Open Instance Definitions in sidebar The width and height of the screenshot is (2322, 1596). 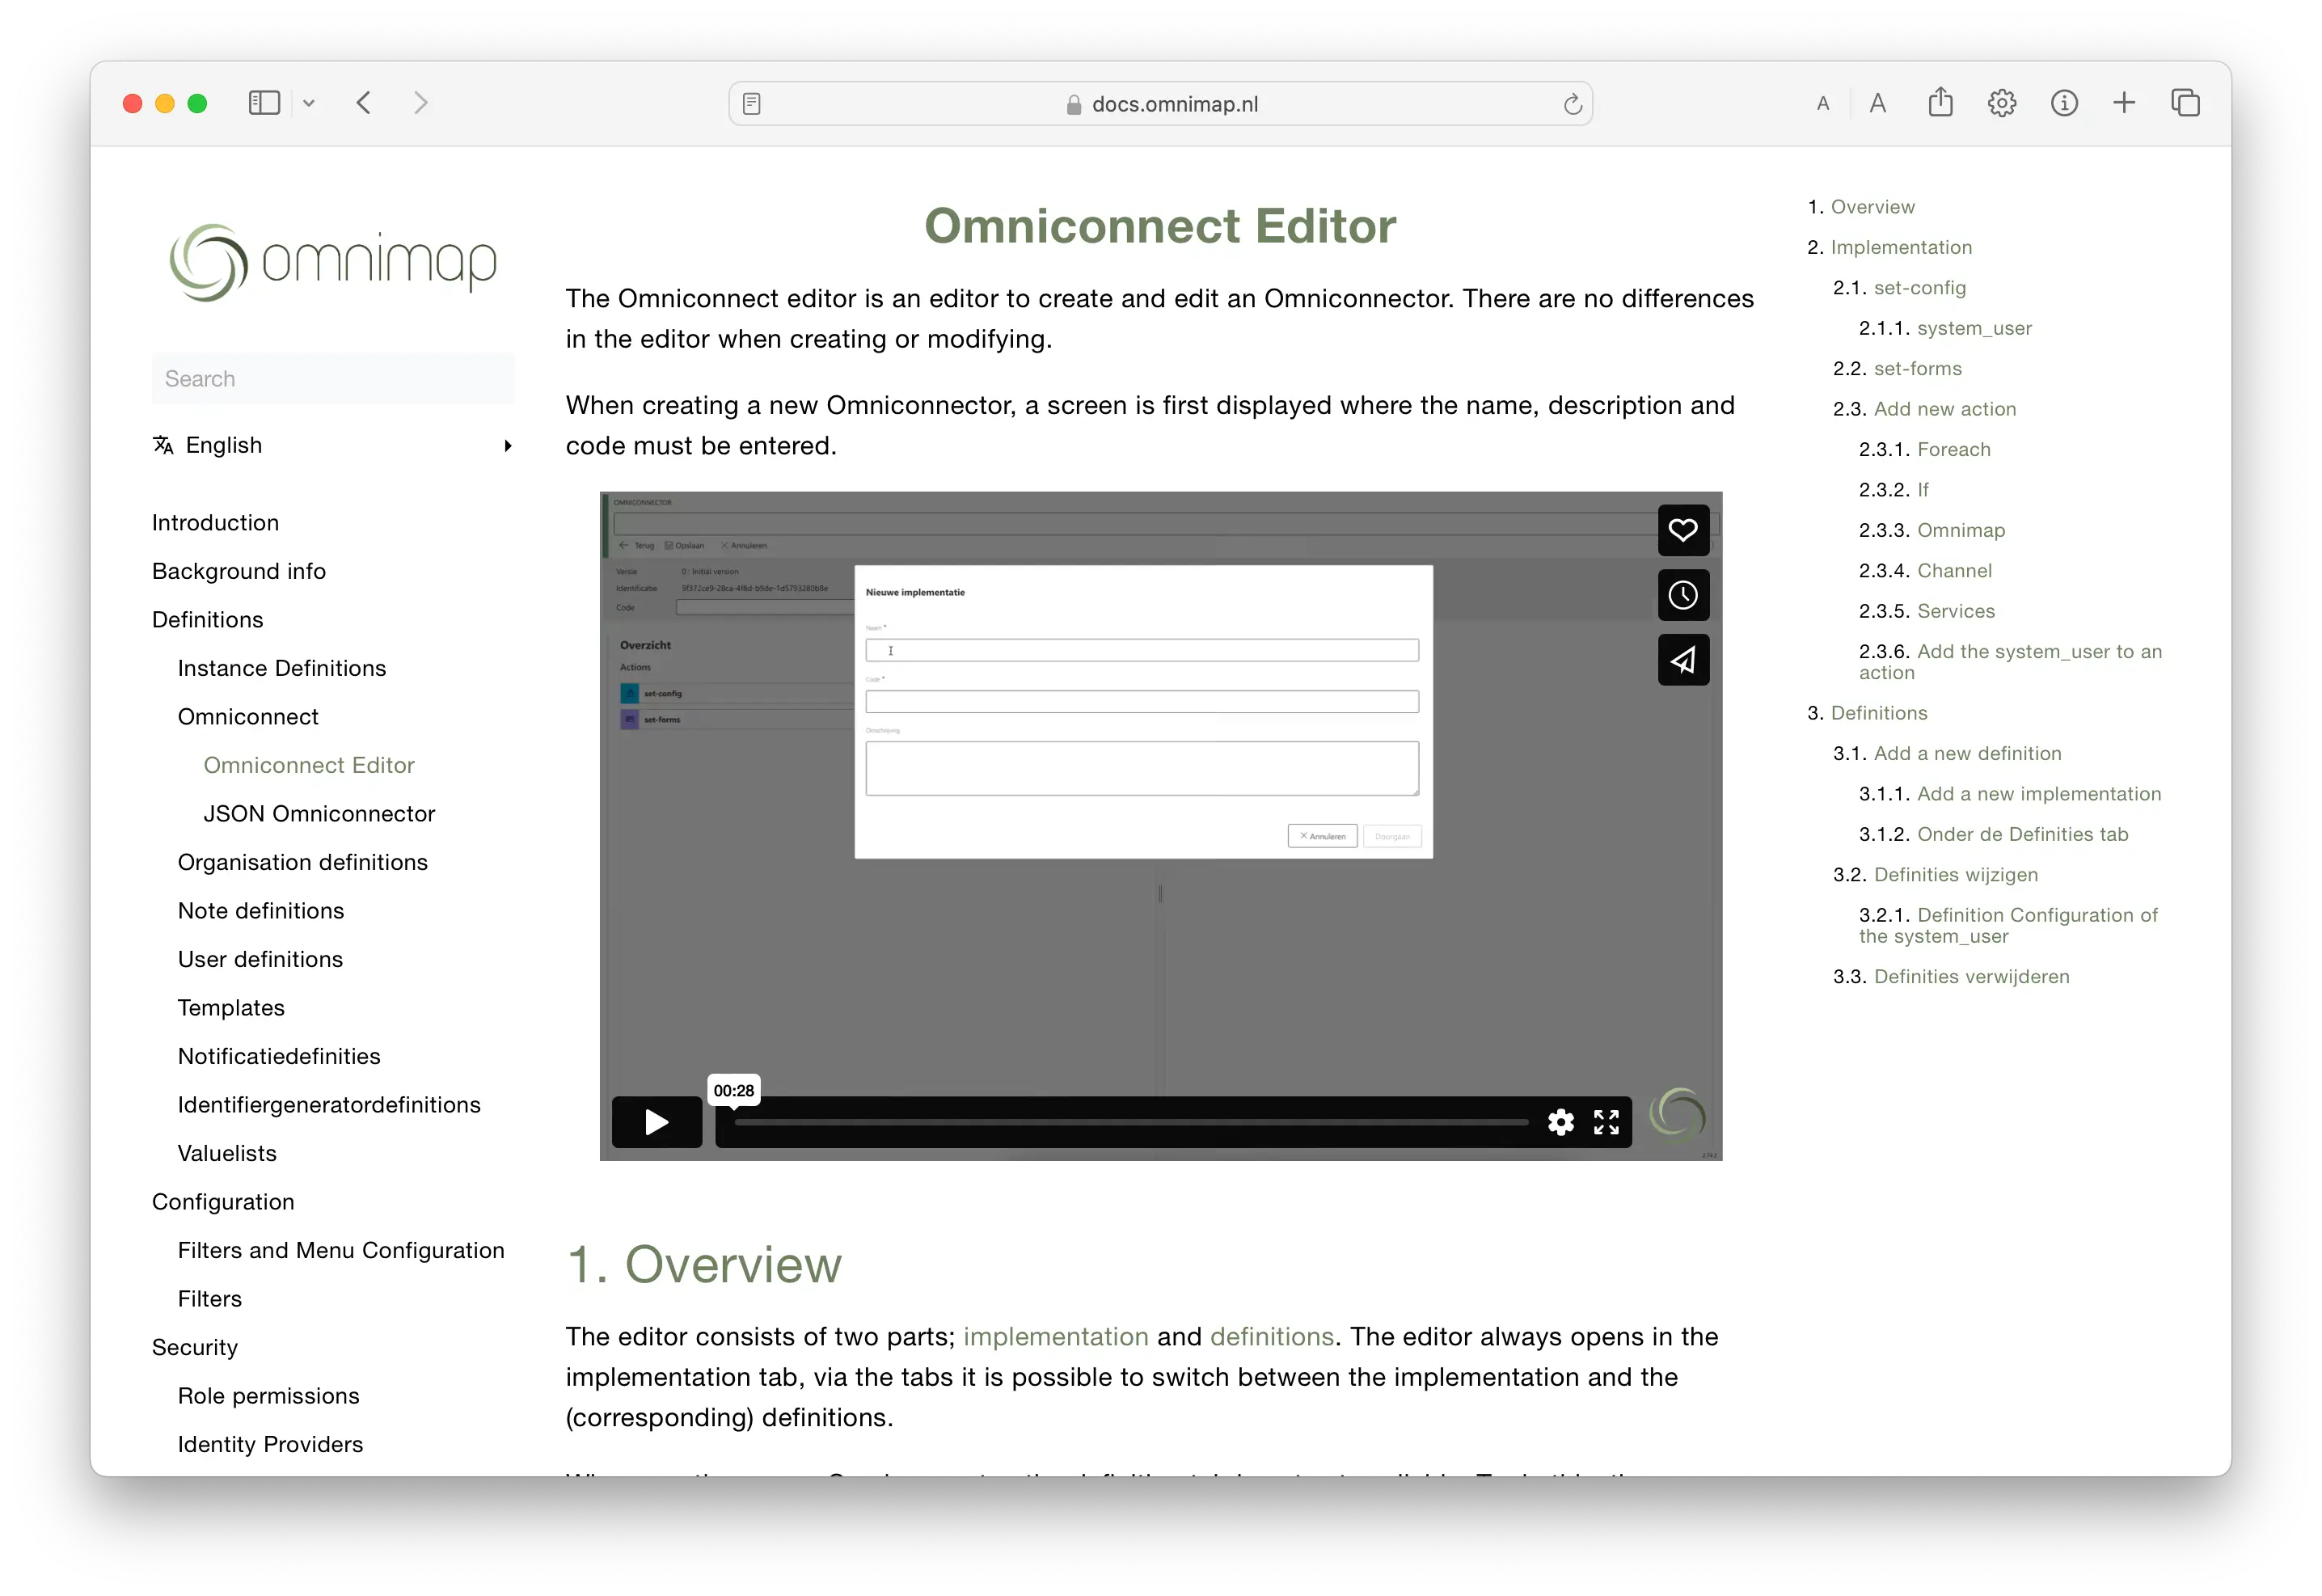[x=282, y=668]
